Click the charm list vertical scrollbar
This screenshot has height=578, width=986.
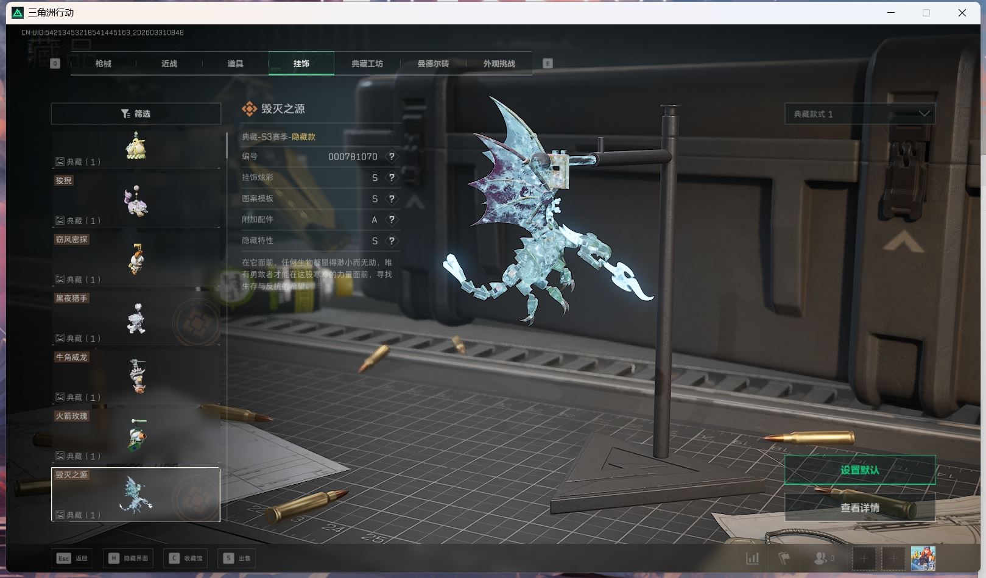point(227,146)
